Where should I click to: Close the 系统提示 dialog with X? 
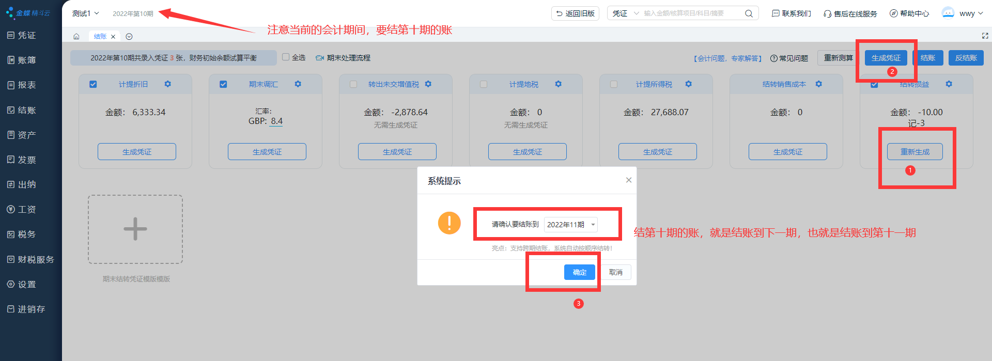628,180
